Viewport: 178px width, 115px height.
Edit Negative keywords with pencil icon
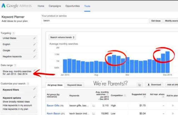coord(34,57)
